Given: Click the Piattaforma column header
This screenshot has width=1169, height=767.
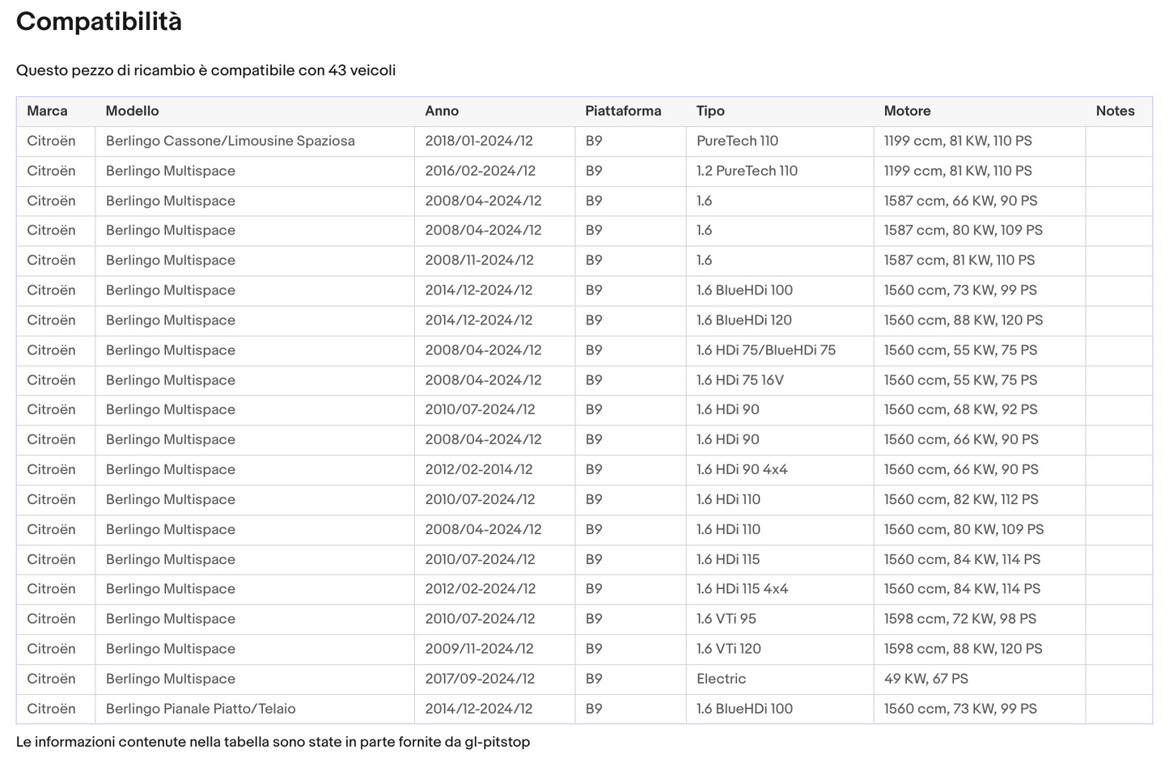Looking at the screenshot, I should coord(623,111).
